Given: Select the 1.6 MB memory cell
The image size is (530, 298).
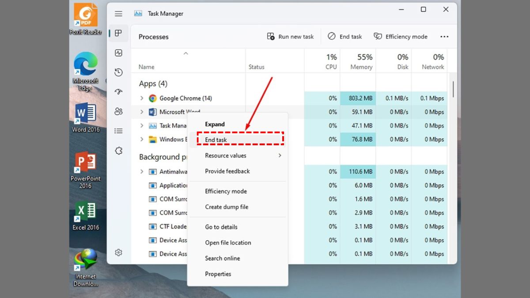Looking at the screenshot, I should pyautogui.click(x=358, y=199).
